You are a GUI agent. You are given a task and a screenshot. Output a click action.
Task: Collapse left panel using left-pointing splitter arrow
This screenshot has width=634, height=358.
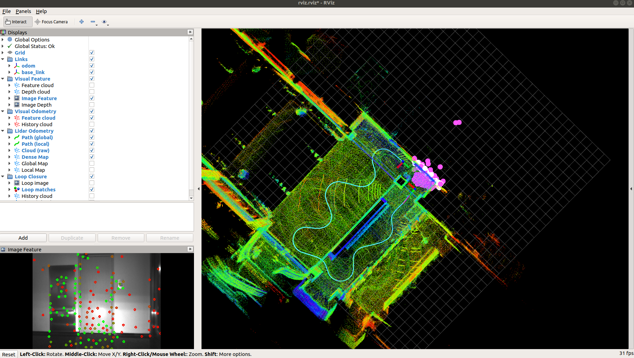(198, 189)
